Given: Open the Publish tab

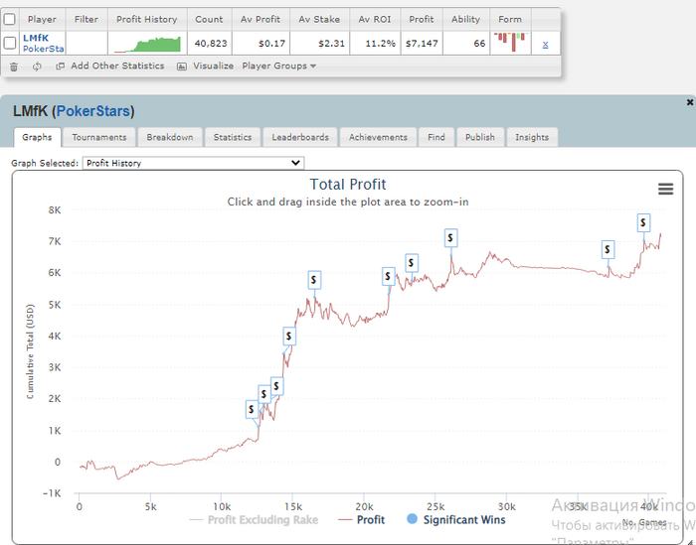Looking at the screenshot, I should [480, 137].
